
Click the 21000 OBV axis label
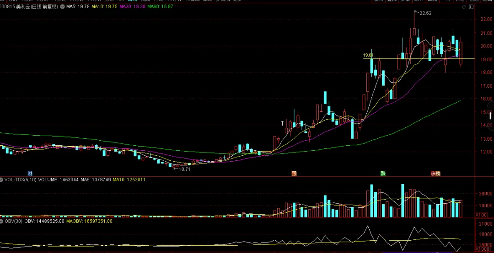(484, 224)
